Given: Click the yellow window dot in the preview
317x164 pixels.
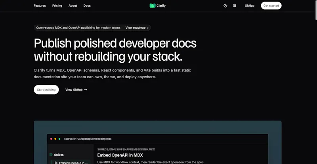Looking at the screenshot, I should pos(55,139).
